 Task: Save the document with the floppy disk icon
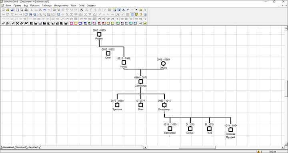coord(12,10)
